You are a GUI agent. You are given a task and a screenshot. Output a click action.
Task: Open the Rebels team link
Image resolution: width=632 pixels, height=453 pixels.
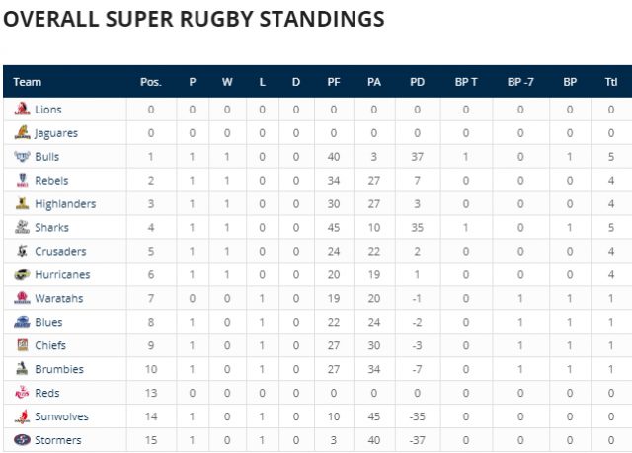(x=51, y=181)
